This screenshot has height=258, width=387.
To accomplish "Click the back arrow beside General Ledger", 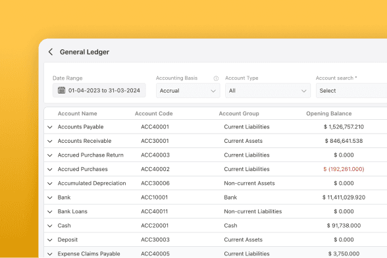I will click(51, 52).
